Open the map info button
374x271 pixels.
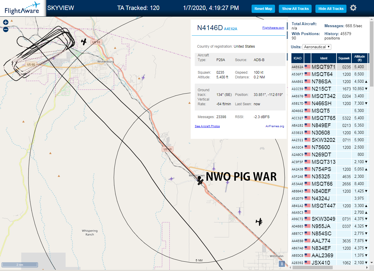282,264
